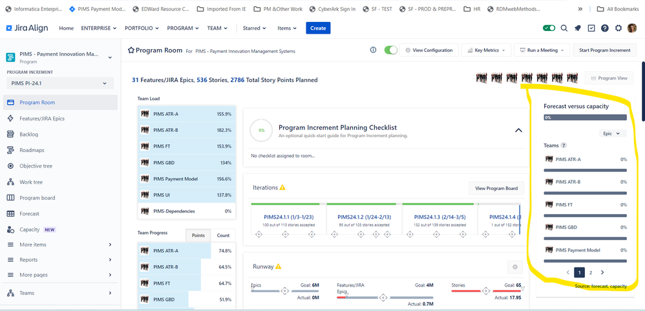The image size is (645, 311).
Task: Open the All Bookmarks folder
Action: click(x=617, y=8)
